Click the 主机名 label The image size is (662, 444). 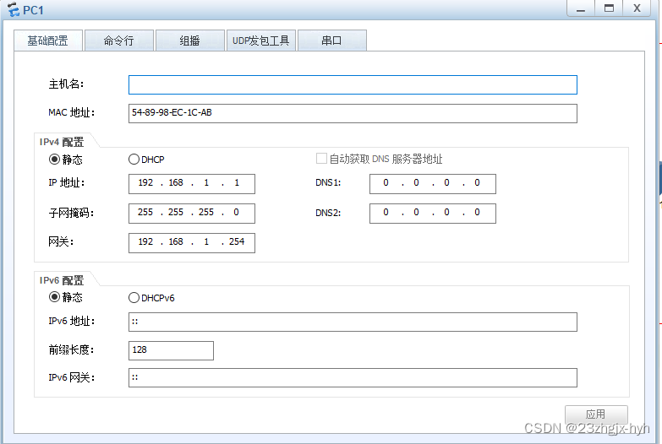coord(66,84)
